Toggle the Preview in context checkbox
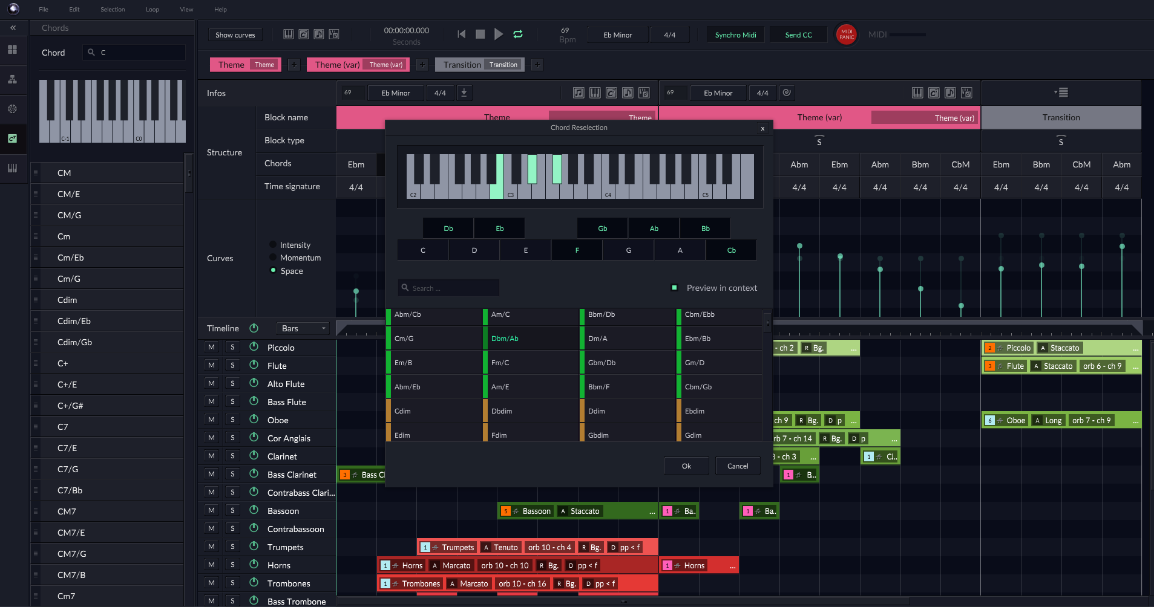Viewport: 1154px width, 607px height. pos(674,288)
